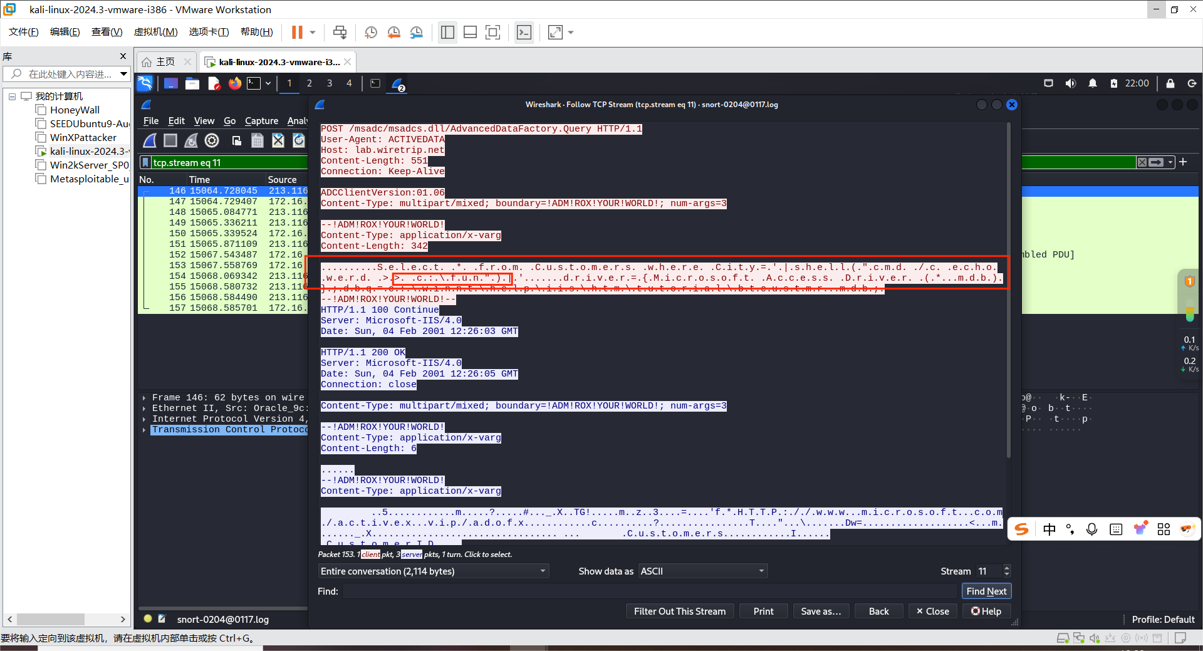Open the text editor launcher in Kali panel

(214, 83)
